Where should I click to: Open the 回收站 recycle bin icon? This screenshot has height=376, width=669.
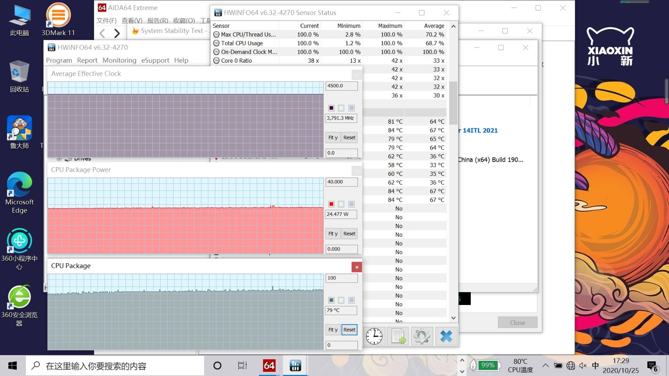(x=20, y=76)
